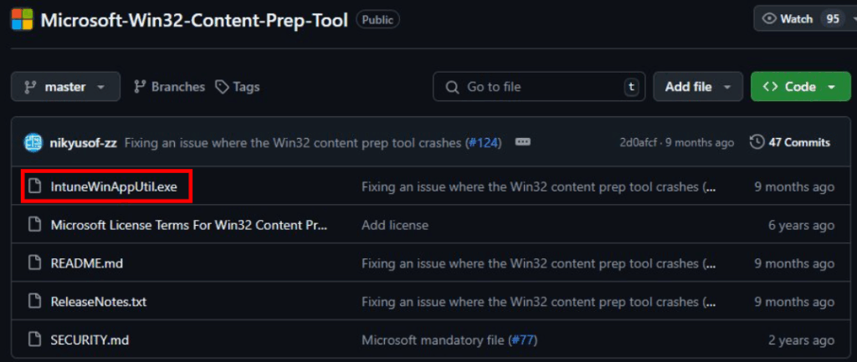Screen dimensions: 857x362
Task: Open Microsoft mandatory file commit message
Action: [x=434, y=341]
